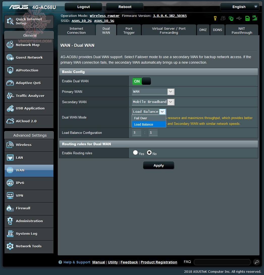This screenshot has height=275, width=264.
Task: Click the Dual WAN Mode dropdown arrow
Action: coord(162,111)
